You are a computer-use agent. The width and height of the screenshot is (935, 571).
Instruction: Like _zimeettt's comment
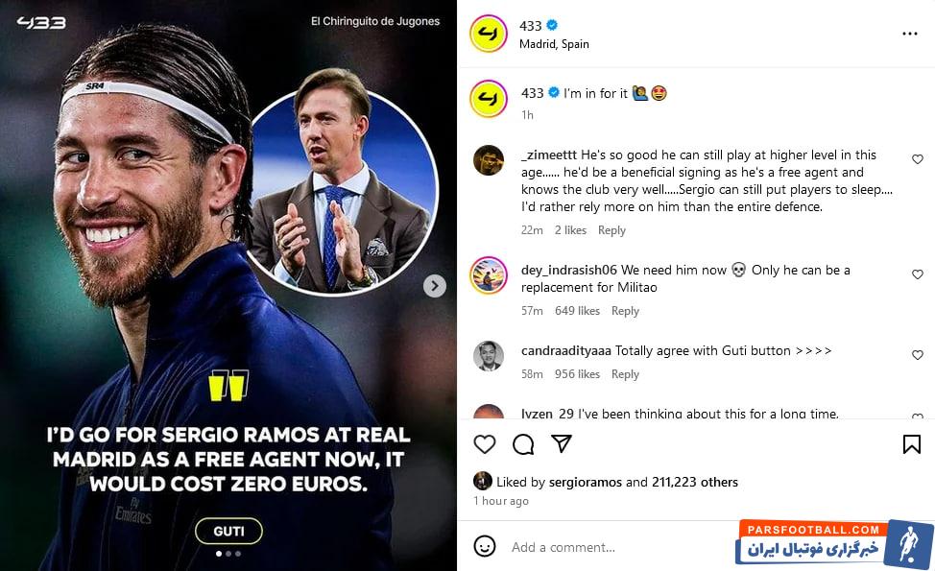(x=917, y=159)
